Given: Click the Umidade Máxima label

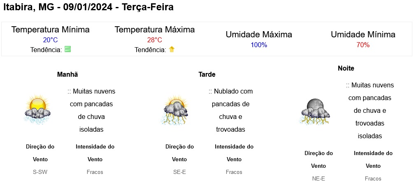Looking at the screenshot, I should pos(259,34).
